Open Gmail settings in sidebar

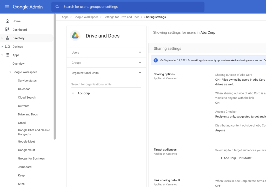[22, 123]
